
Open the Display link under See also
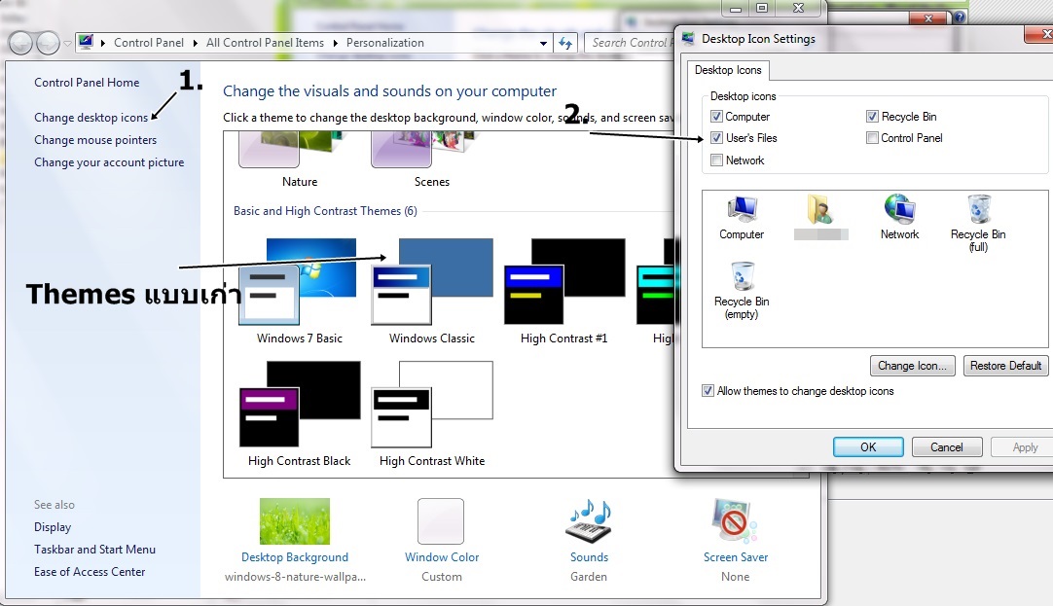tap(53, 527)
